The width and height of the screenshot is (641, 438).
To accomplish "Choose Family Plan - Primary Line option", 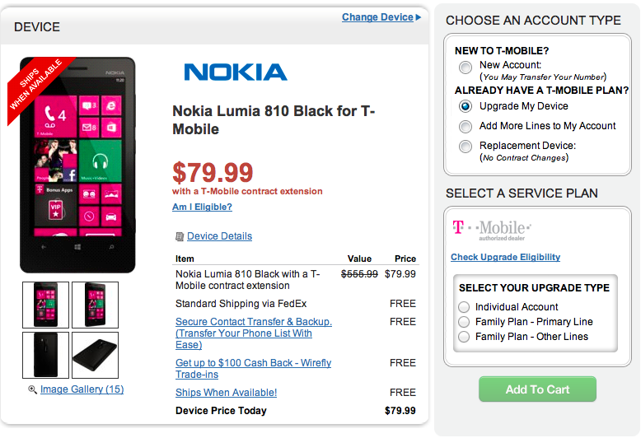I will (x=465, y=322).
